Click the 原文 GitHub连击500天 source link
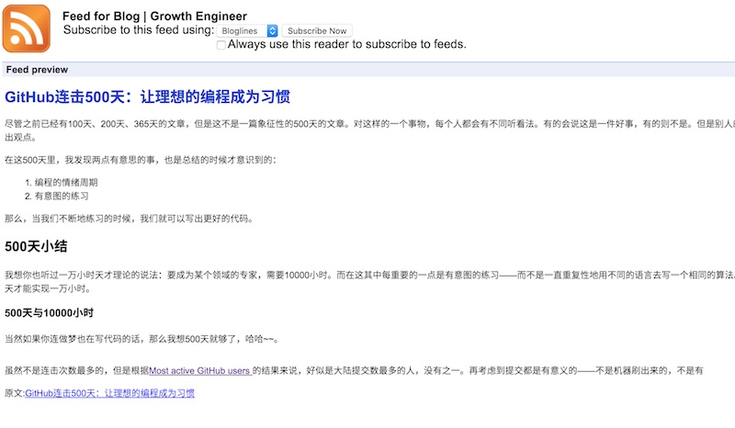 109,393
